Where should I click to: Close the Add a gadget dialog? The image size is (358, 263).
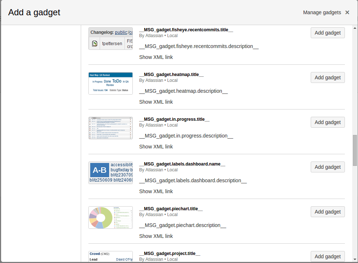[x=347, y=12]
